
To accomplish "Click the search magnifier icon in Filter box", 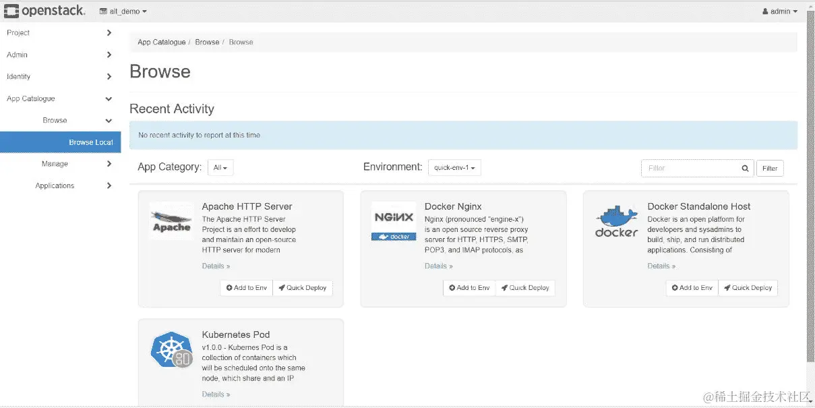I will click(x=745, y=169).
